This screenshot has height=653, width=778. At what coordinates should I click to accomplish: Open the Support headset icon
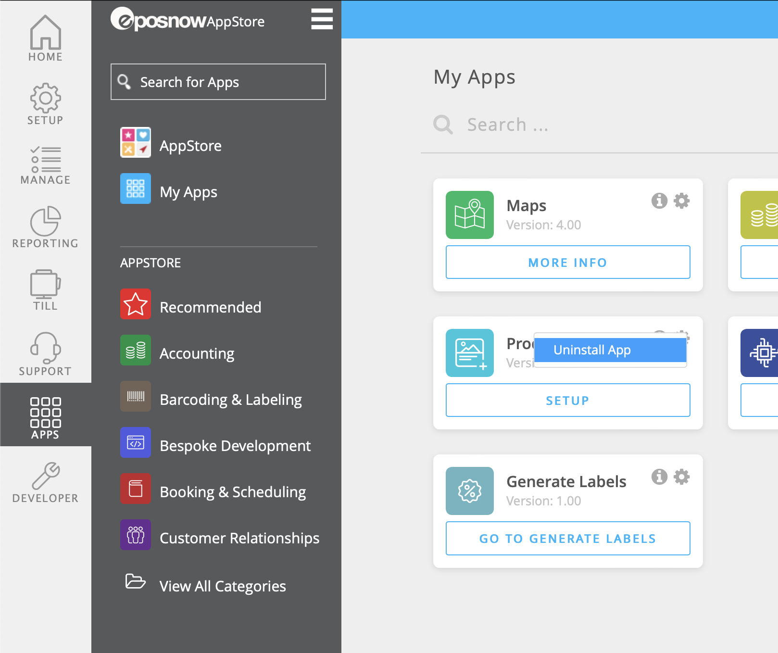tap(45, 353)
